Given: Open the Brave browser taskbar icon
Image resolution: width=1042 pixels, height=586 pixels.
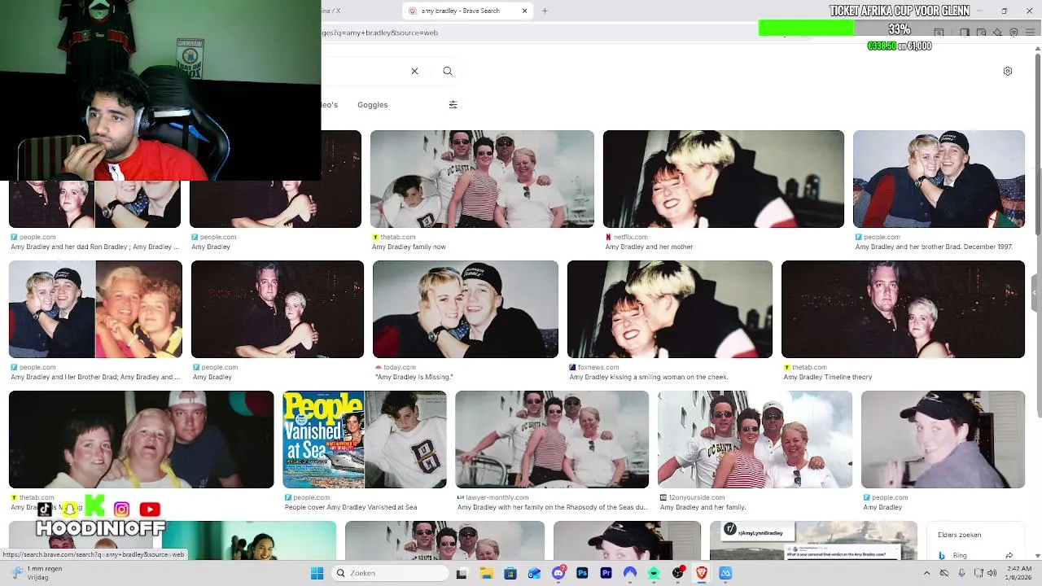Looking at the screenshot, I should (702, 573).
